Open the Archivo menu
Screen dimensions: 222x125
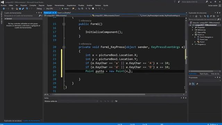3,6
